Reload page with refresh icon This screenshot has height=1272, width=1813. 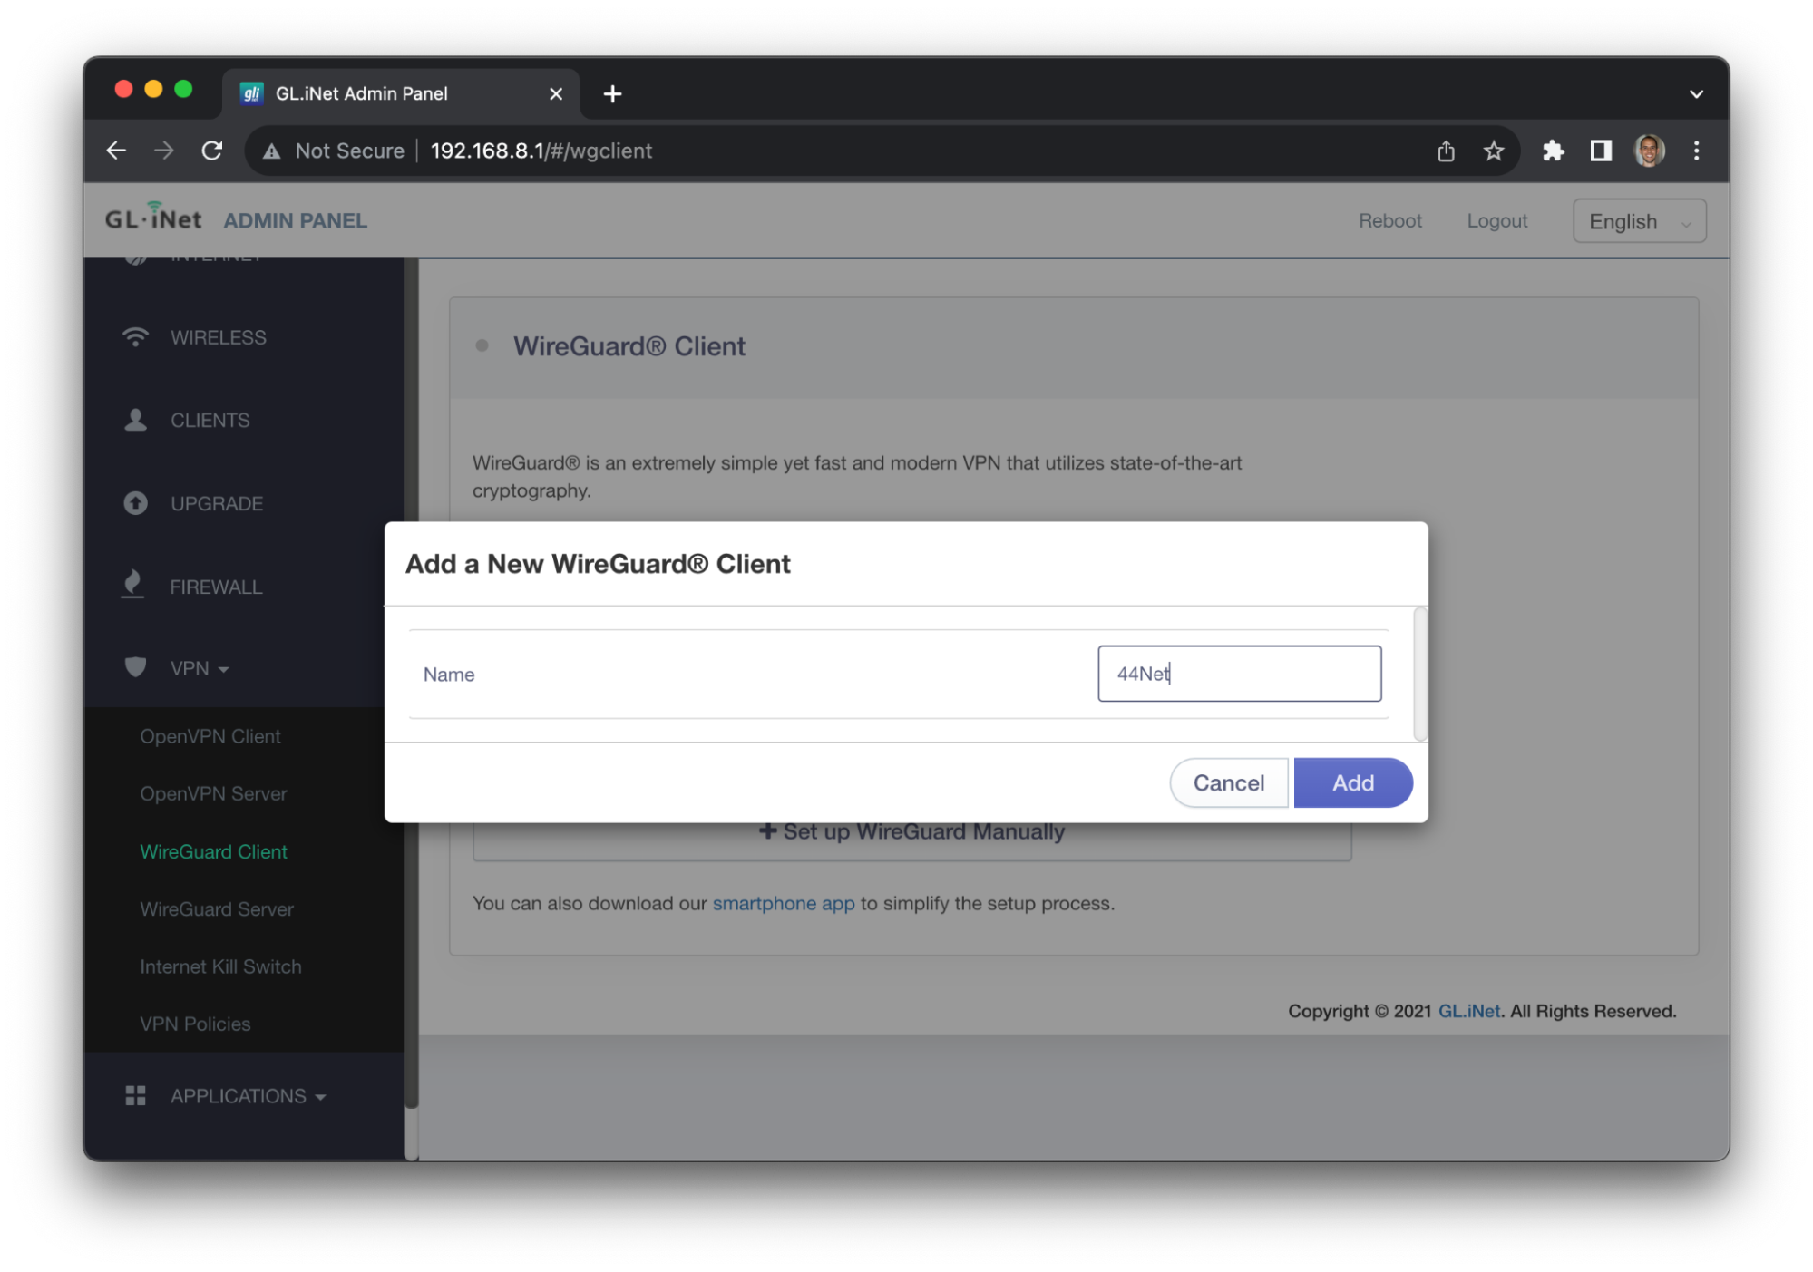212,151
